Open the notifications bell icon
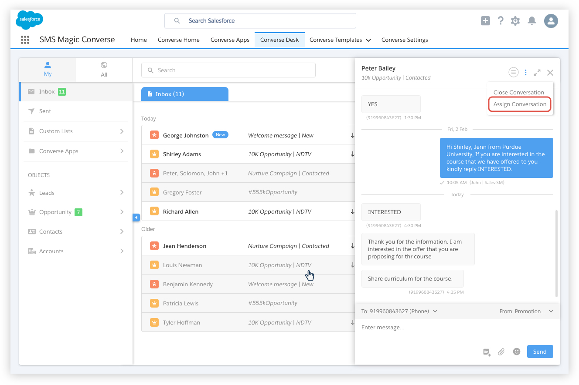The width and height of the screenshot is (579, 385). coord(531,20)
